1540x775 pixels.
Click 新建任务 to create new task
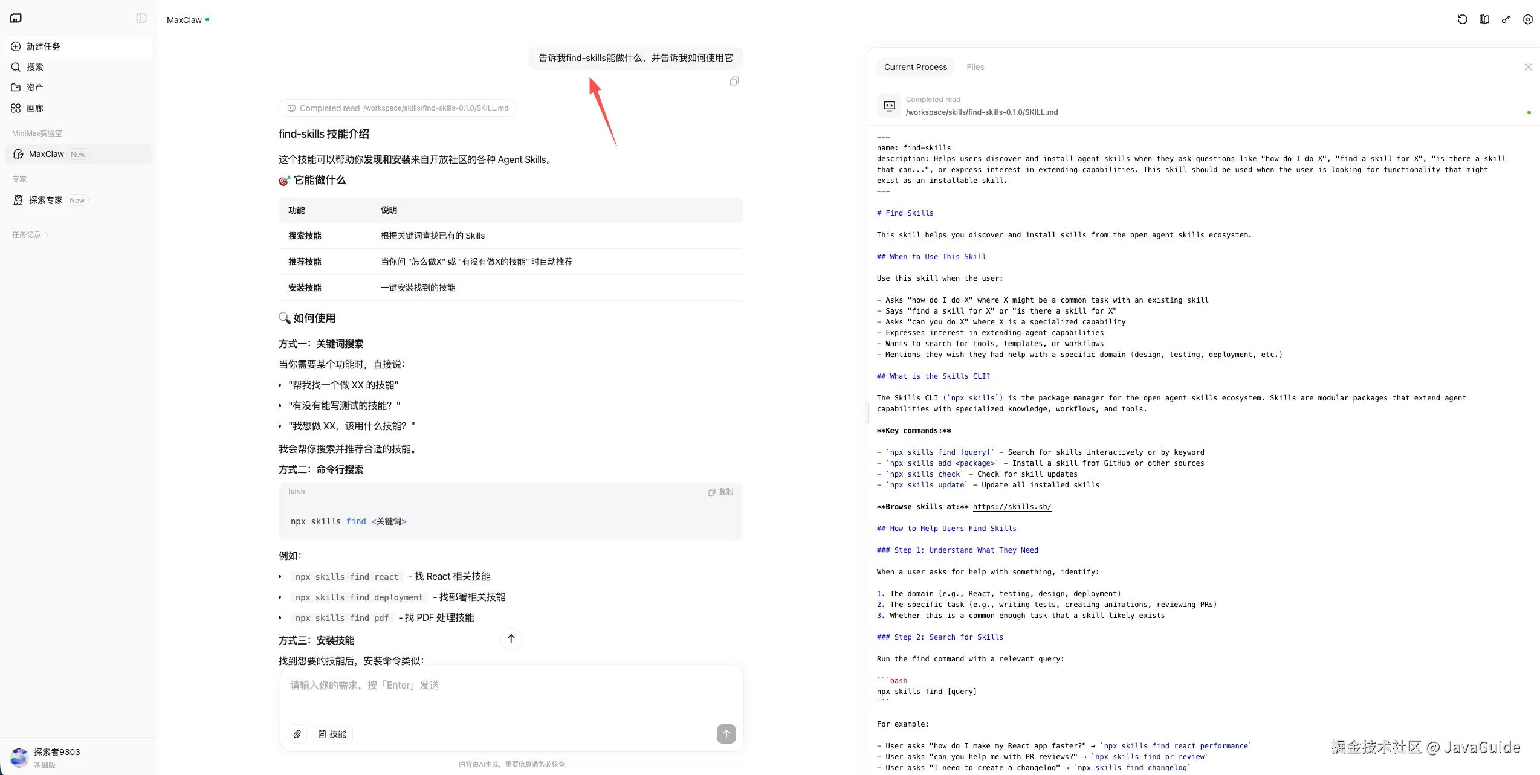(x=44, y=47)
